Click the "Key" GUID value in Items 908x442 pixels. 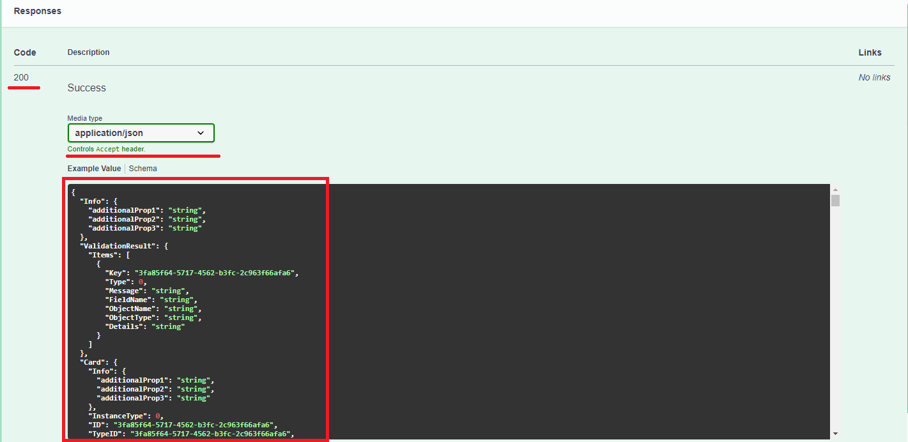pos(214,273)
